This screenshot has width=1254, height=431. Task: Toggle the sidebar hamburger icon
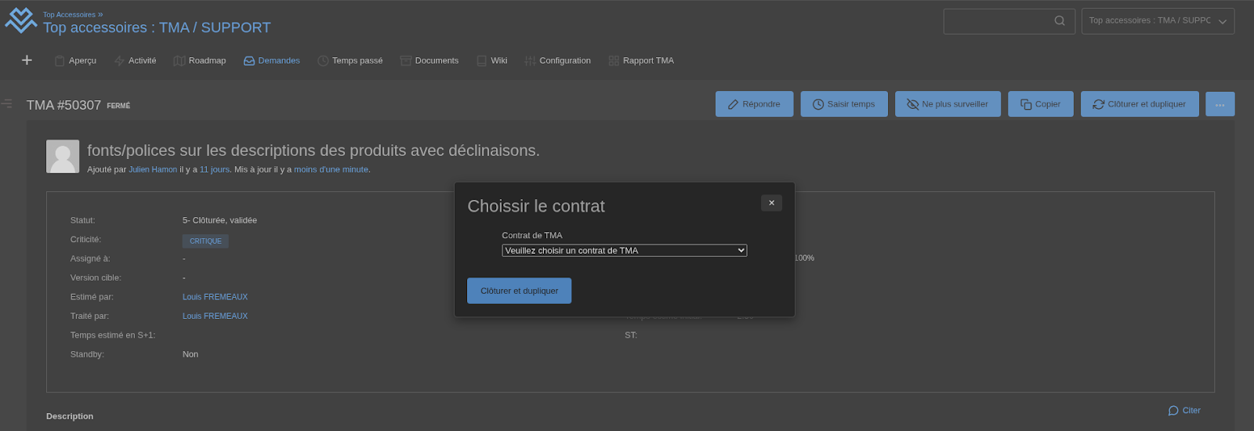pos(7,103)
